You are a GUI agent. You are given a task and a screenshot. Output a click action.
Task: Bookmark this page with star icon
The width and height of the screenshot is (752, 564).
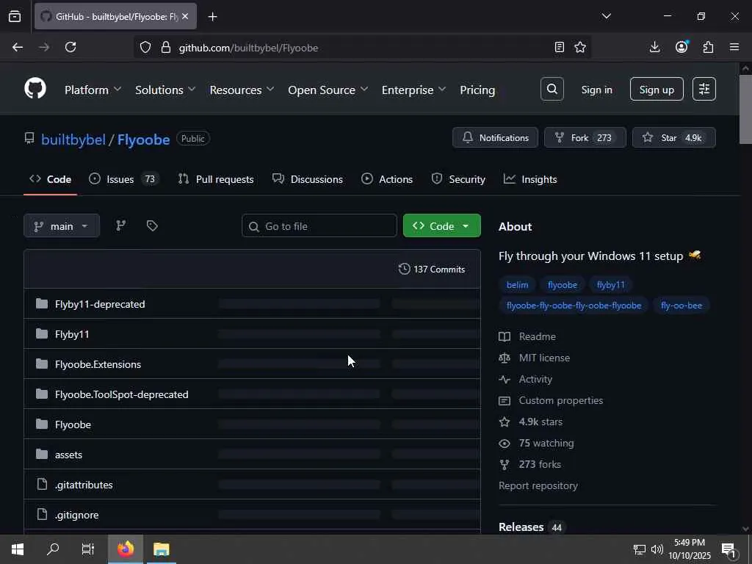tap(580, 47)
